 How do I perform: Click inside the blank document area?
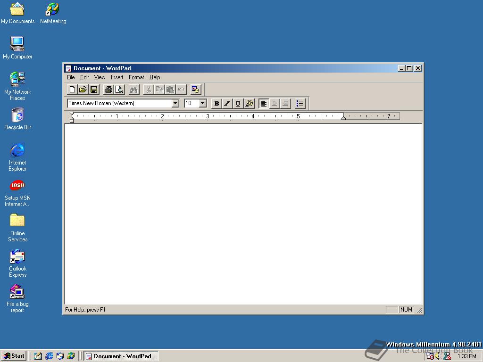(243, 214)
